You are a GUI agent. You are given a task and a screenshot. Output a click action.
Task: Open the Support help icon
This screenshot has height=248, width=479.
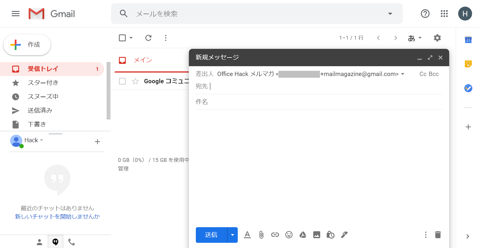pos(425,14)
